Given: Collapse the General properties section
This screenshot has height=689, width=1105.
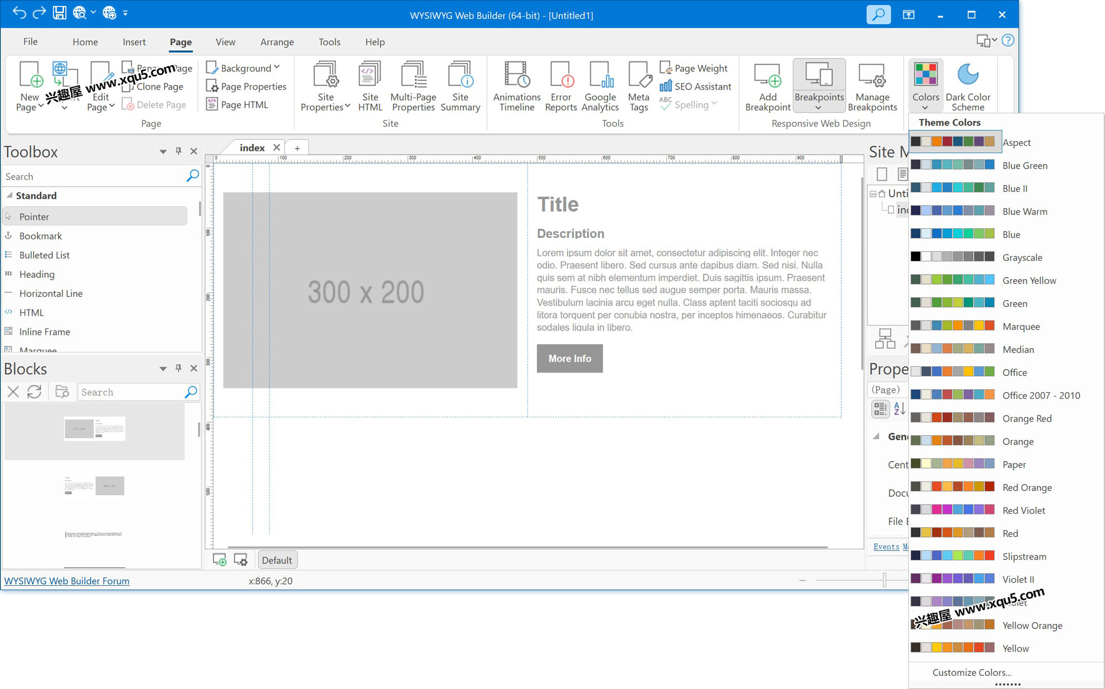Looking at the screenshot, I should point(876,436).
